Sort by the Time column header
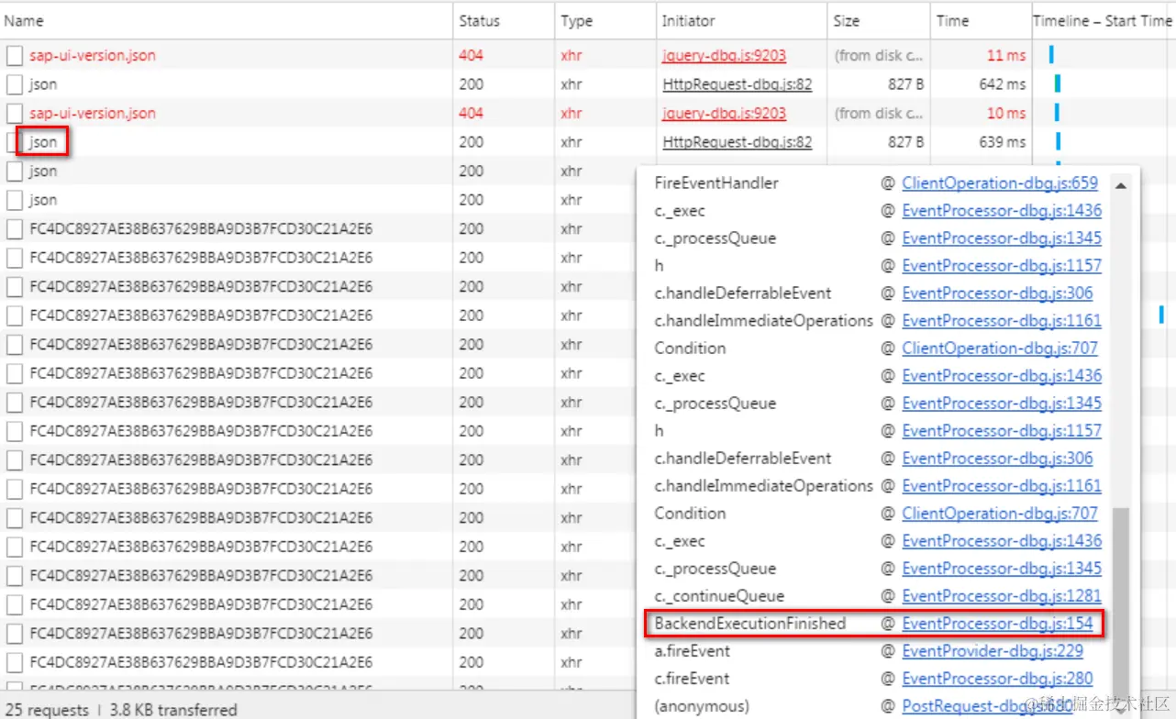Image resolution: width=1176 pixels, height=719 pixels. coord(981,20)
